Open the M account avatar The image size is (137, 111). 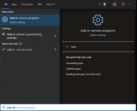pos(115,4)
